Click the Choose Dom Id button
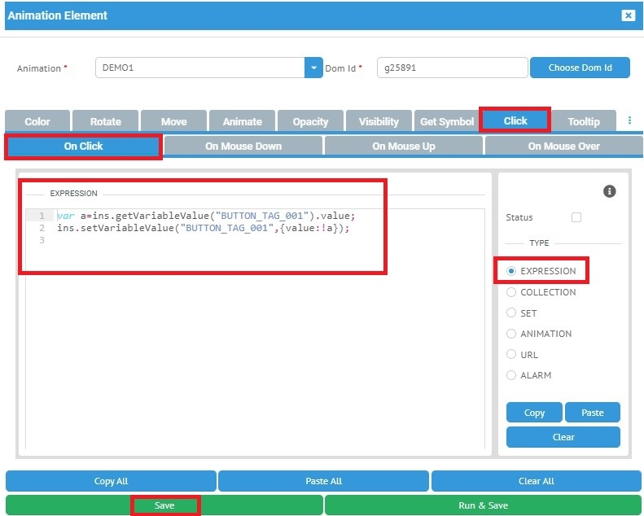Image resolution: width=644 pixels, height=516 pixels. [x=580, y=68]
